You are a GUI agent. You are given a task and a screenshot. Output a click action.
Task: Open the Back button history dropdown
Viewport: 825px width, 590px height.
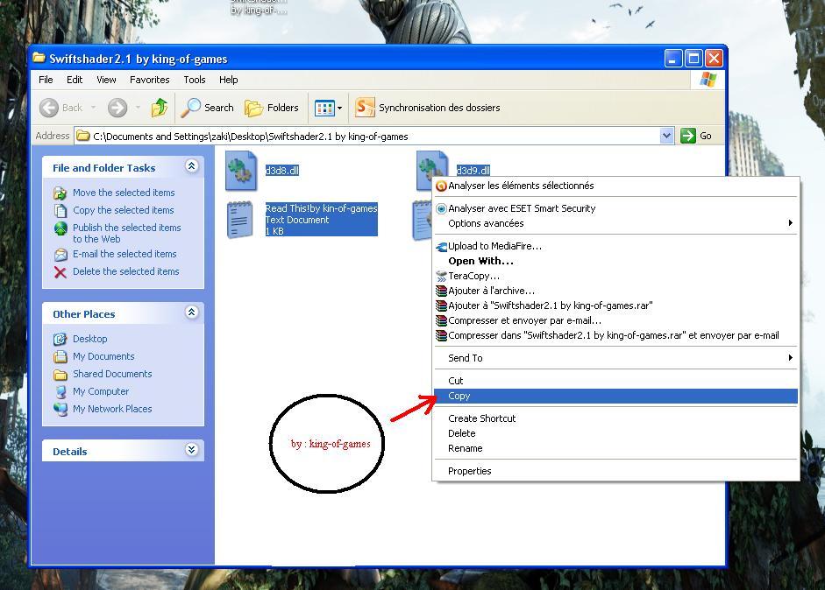tap(93, 108)
